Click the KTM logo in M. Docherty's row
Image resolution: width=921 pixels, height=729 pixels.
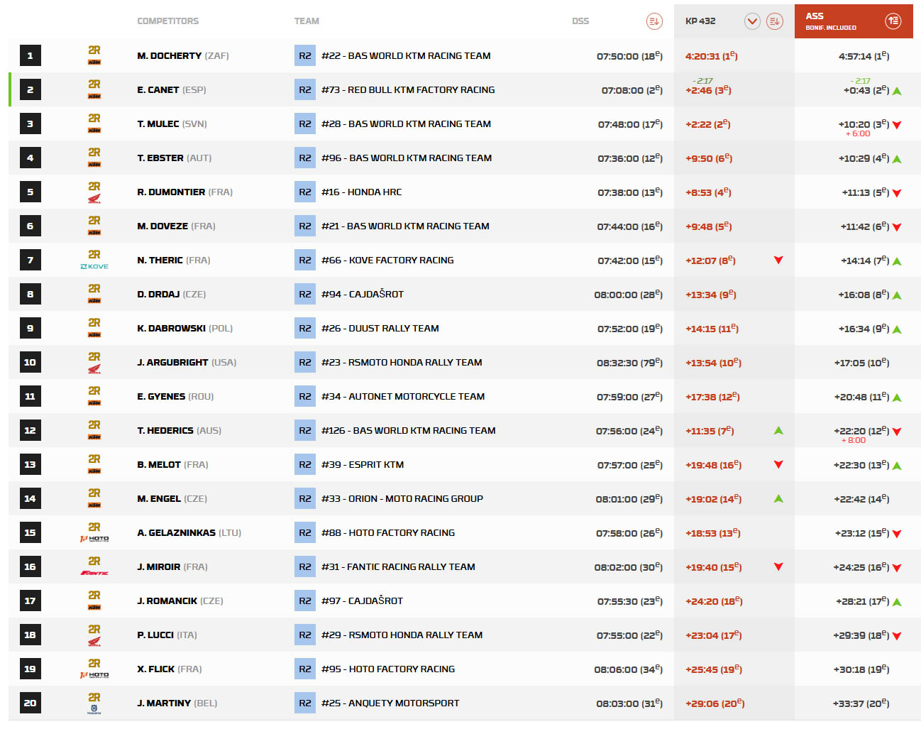(94, 62)
